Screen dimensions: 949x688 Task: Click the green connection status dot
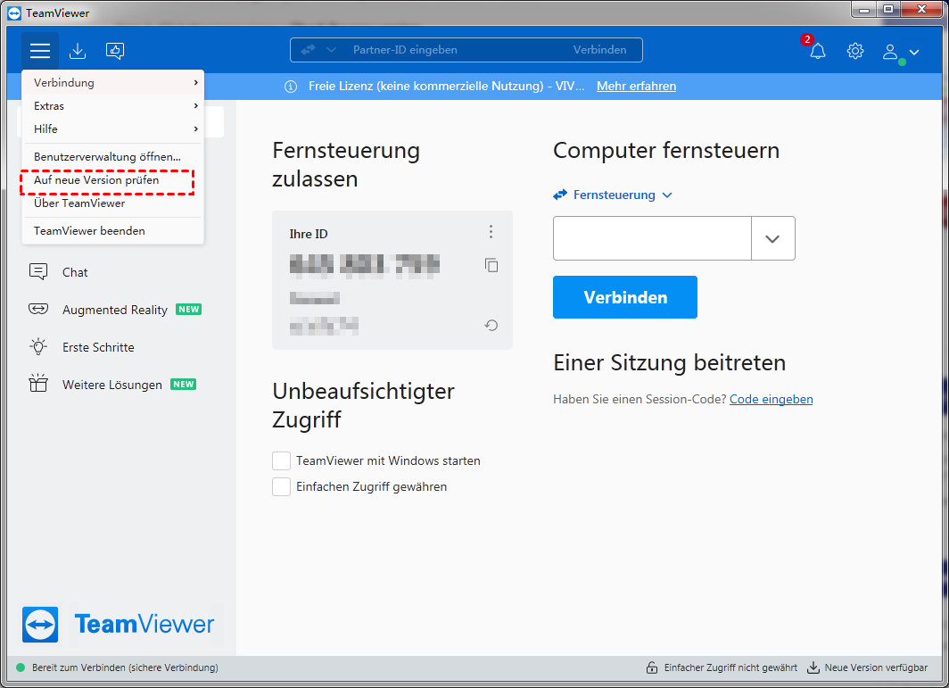click(x=21, y=667)
